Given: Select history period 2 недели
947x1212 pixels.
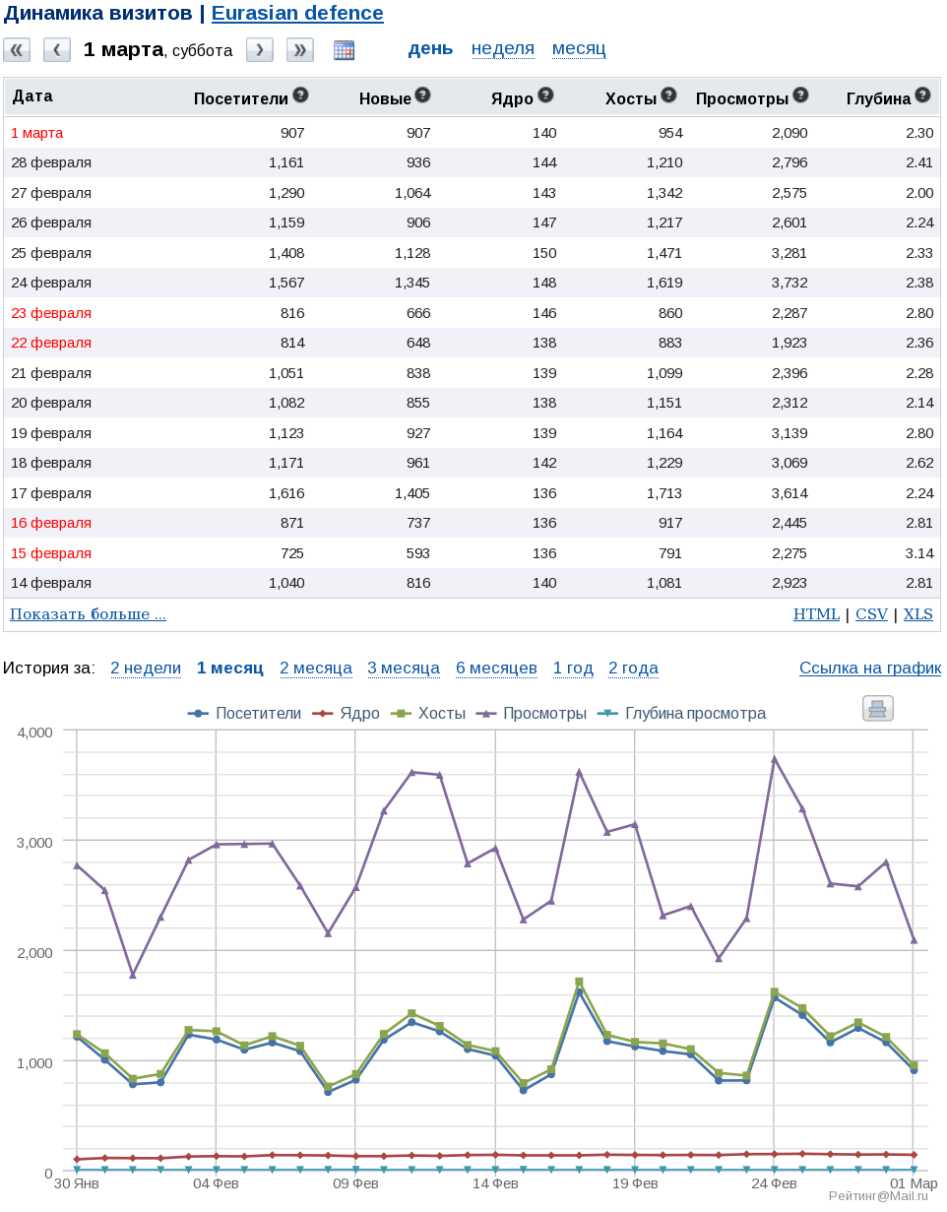Looking at the screenshot, I should tap(146, 669).
